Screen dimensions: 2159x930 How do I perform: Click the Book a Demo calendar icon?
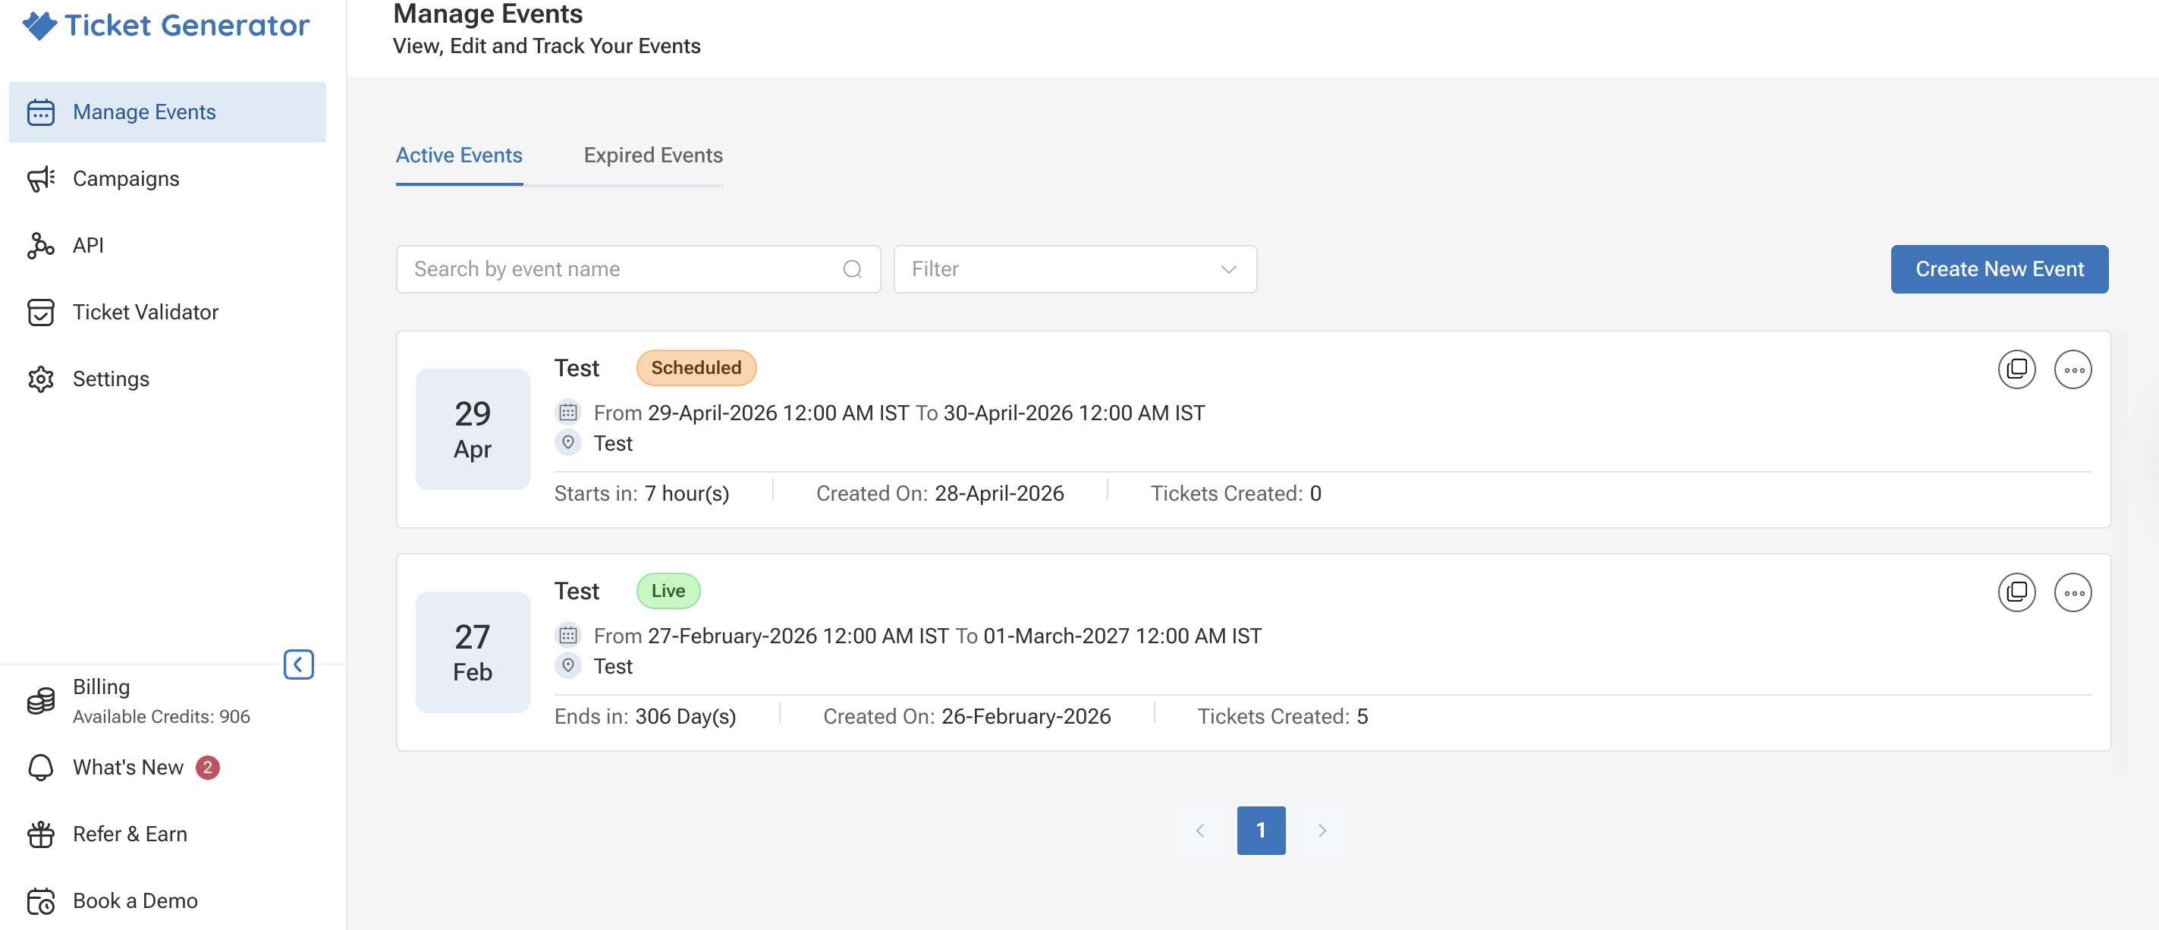point(40,901)
